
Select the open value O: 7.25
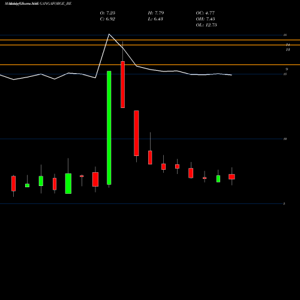click(107, 13)
